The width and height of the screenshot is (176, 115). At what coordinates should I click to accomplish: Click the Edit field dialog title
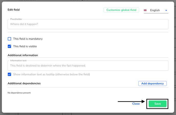(x=14, y=10)
